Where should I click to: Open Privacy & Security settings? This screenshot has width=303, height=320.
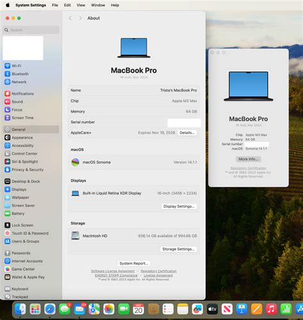24,170
